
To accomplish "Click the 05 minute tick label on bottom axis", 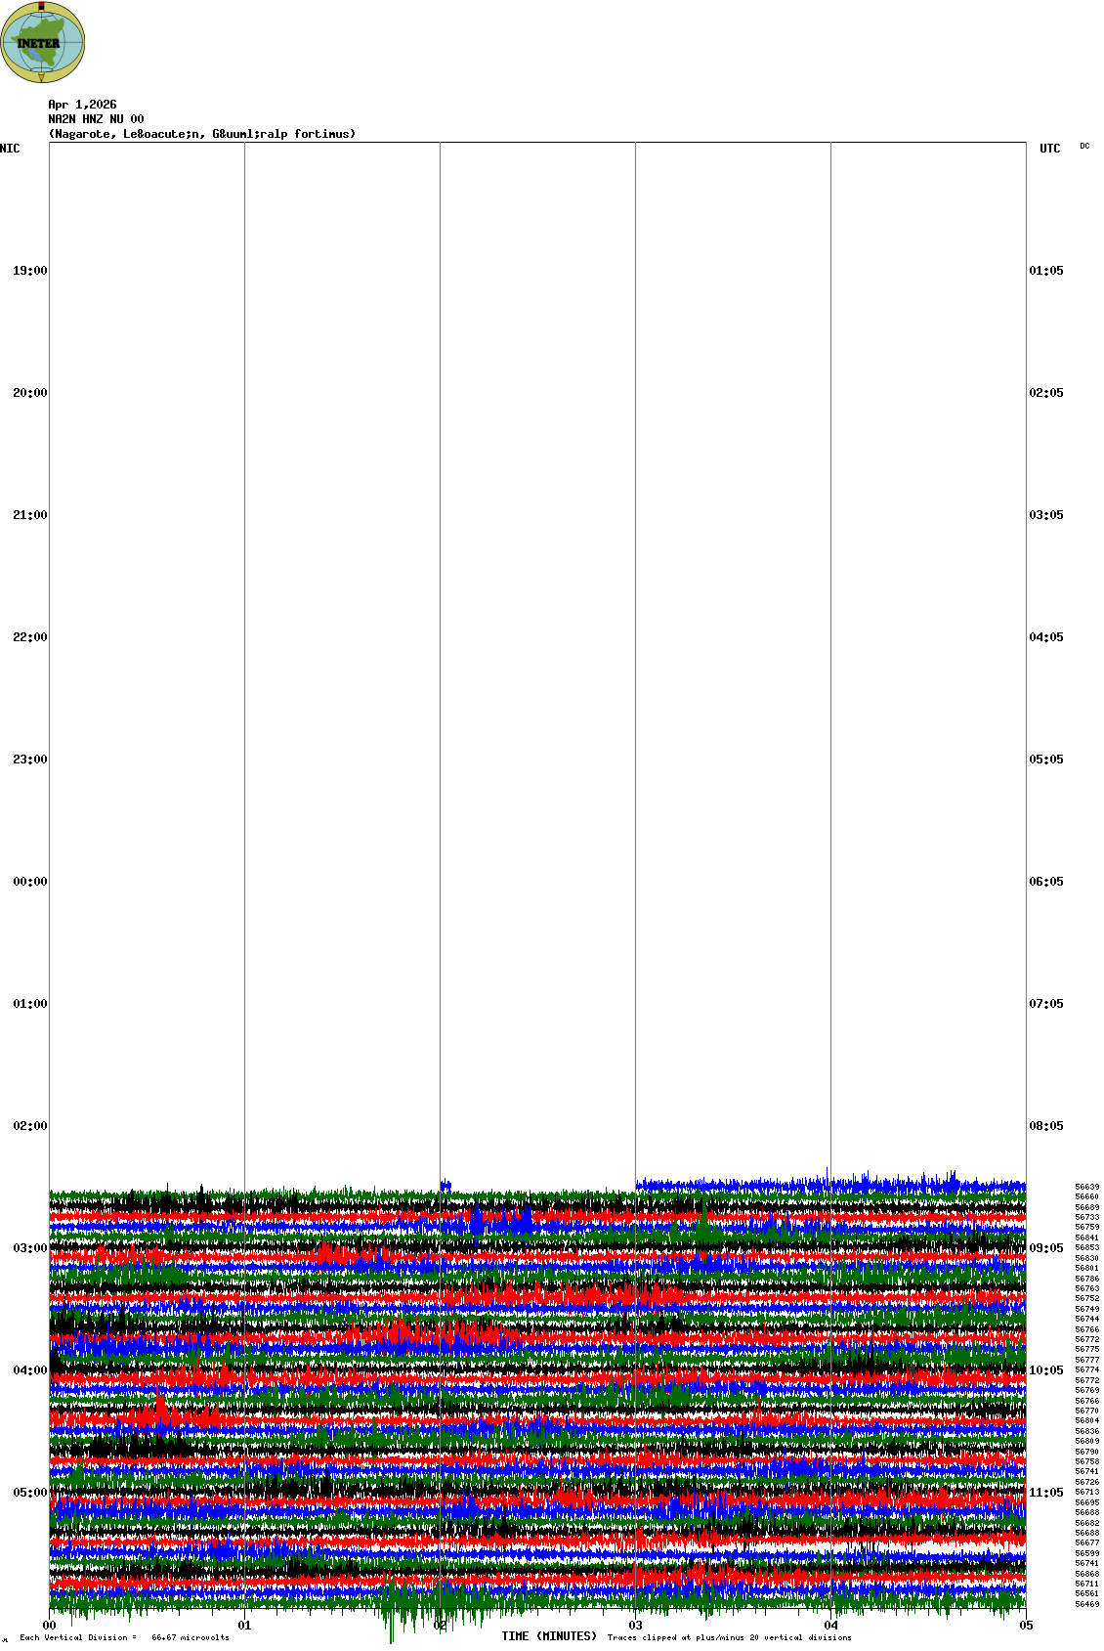I will (1026, 1626).
